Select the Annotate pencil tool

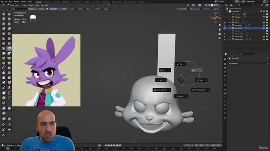(x=4, y=135)
